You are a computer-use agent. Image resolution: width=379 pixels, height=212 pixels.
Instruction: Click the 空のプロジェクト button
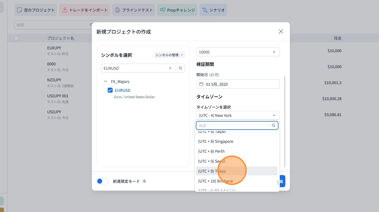pos(36,10)
